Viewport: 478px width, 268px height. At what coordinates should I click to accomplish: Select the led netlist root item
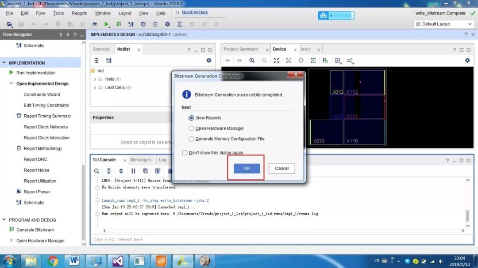point(100,71)
